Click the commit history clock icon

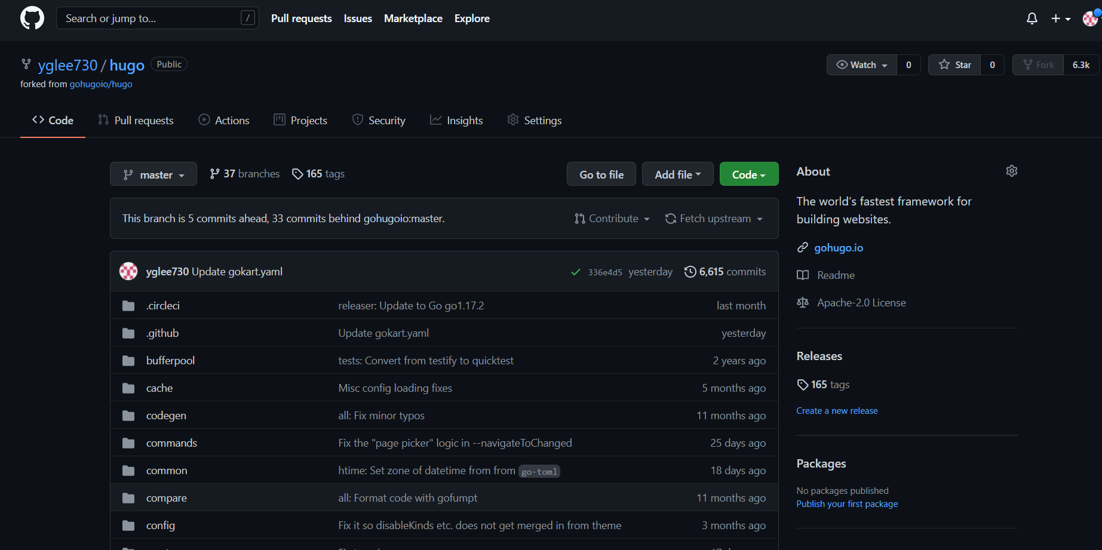tap(690, 272)
